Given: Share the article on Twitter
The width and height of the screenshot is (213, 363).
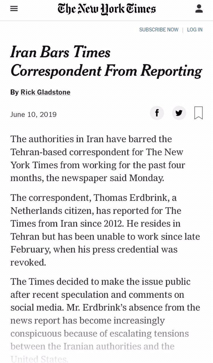Looking at the screenshot, I should click(x=179, y=113).
